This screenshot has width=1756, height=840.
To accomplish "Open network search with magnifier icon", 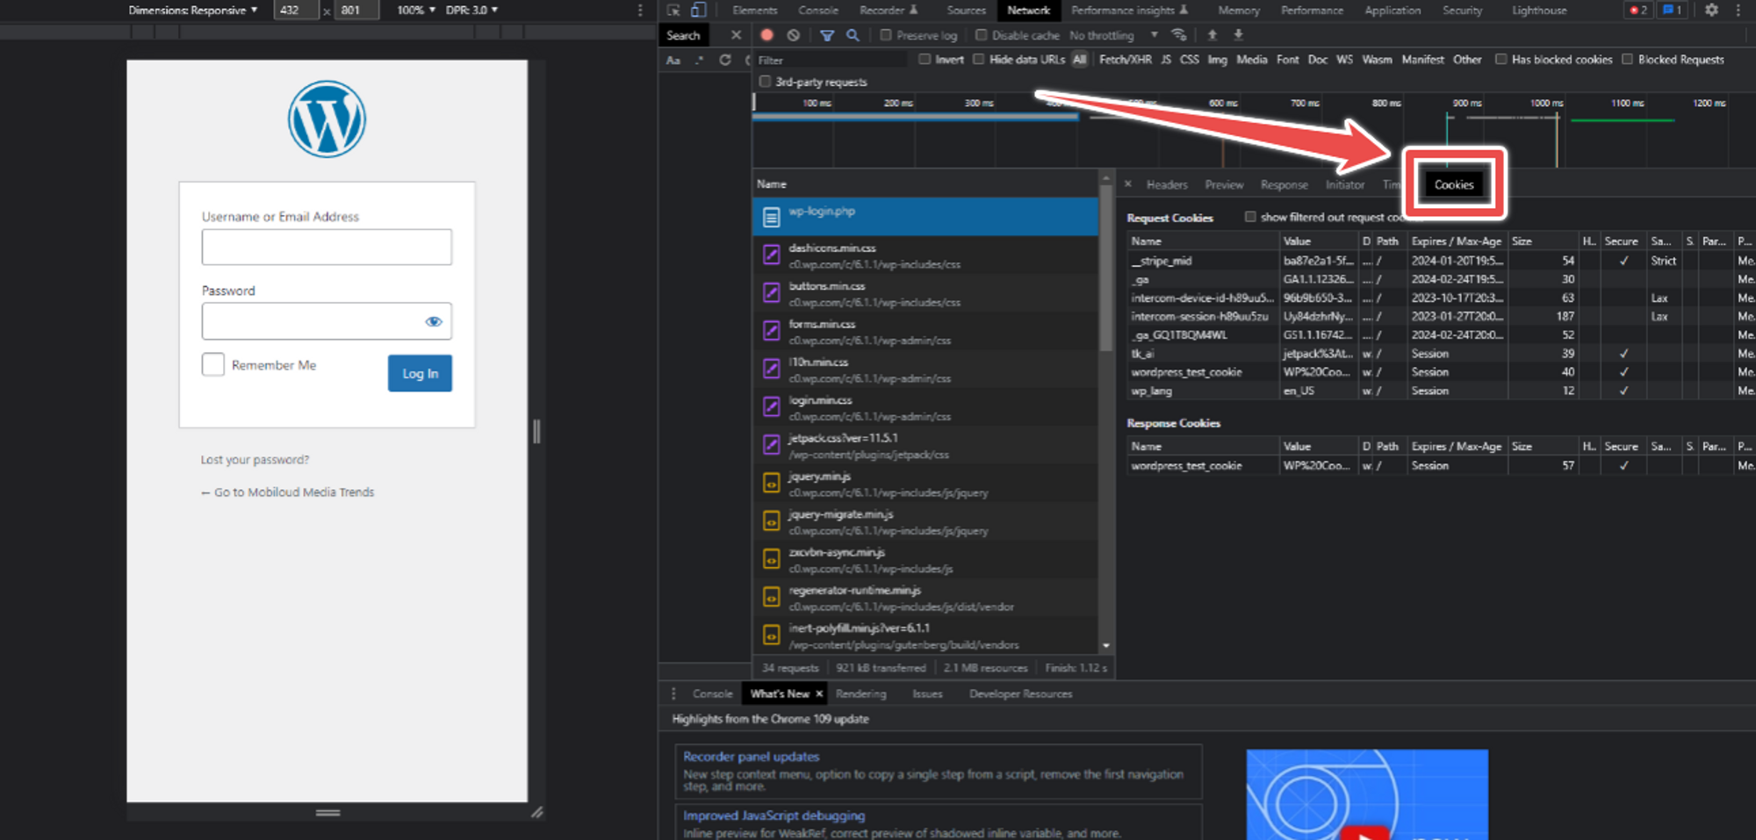I will coord(853,35).
